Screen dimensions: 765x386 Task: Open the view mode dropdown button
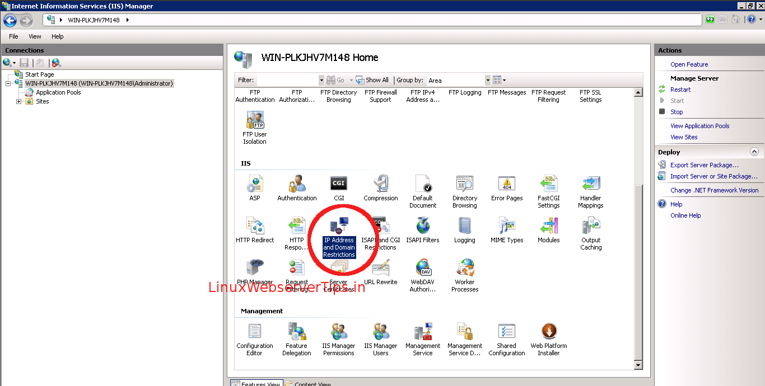(x=500, y=80)
